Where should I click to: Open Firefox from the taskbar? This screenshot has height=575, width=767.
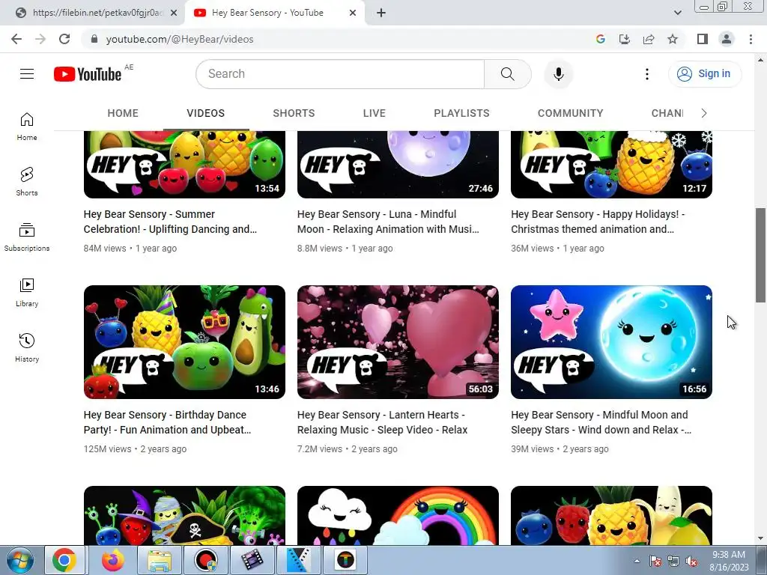click(x=113, y=560)
